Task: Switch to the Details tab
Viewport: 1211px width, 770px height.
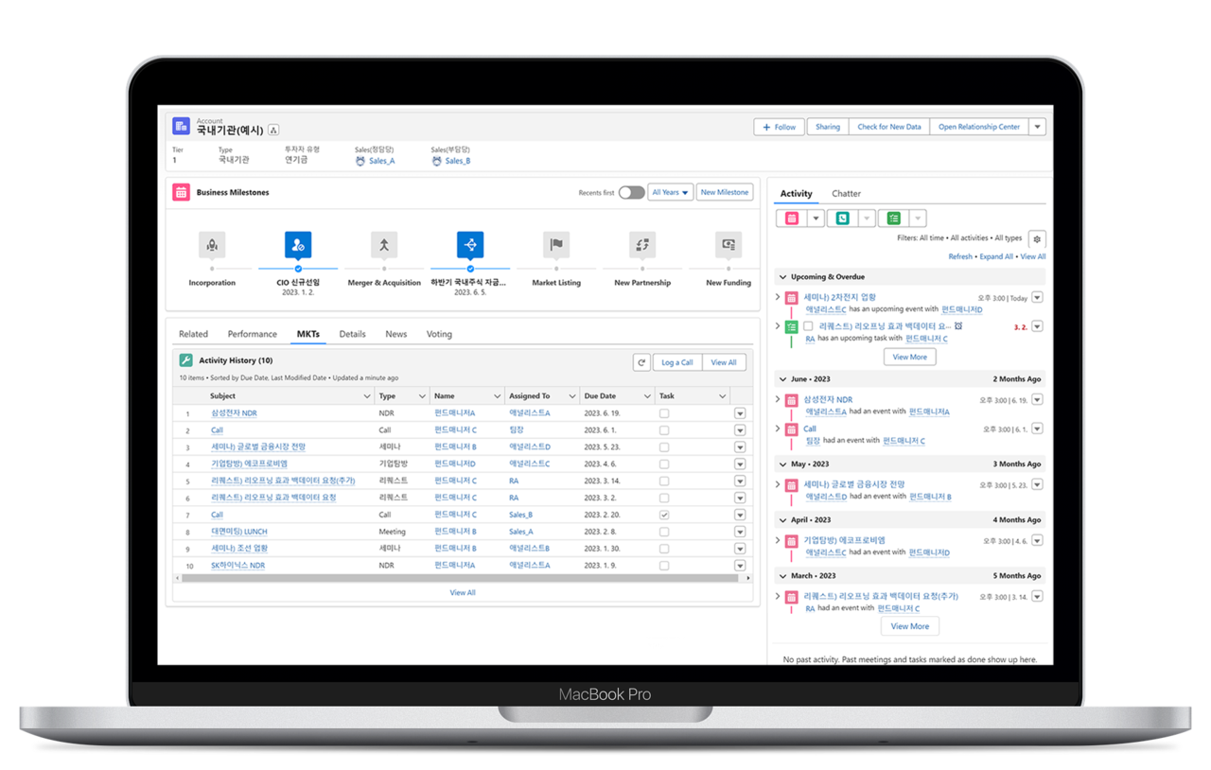Action: [352, 334]
